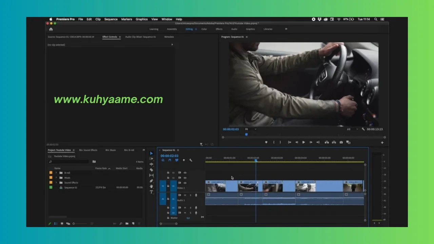Toggle insert sequences as nests option
434x244 pixels.
point(163,160)
